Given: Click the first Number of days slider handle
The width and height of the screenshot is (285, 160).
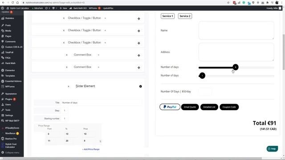Looking at the screenshot, I should pyautogui.click(x=236, y=67).
